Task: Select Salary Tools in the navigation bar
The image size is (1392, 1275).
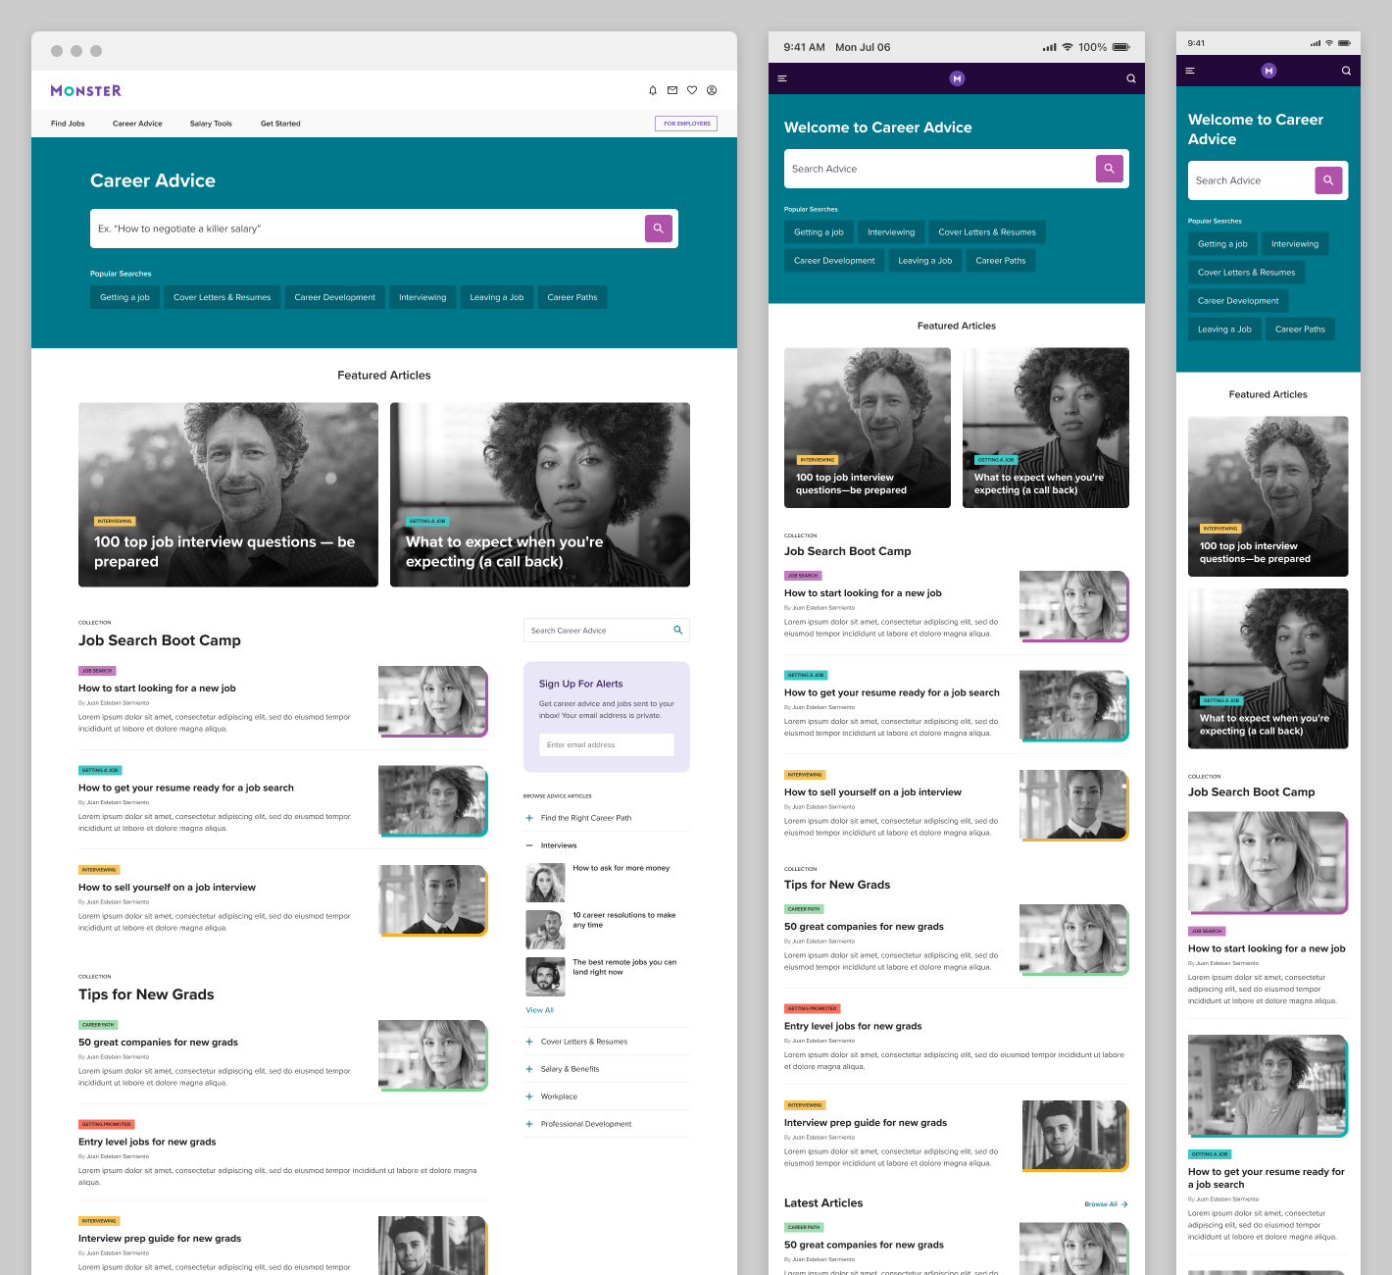Action: (211, 124)
